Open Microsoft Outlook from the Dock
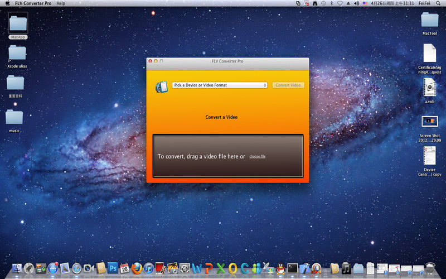 pos(232,268)
